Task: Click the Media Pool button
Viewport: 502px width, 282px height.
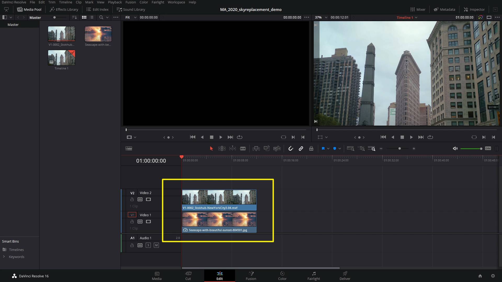Action: [x=29, y=9]
